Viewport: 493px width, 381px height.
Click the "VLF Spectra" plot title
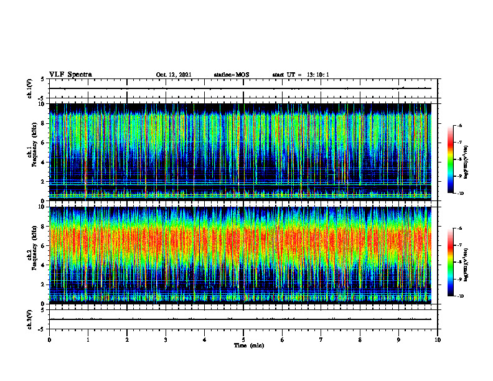(x=70, y=74)
